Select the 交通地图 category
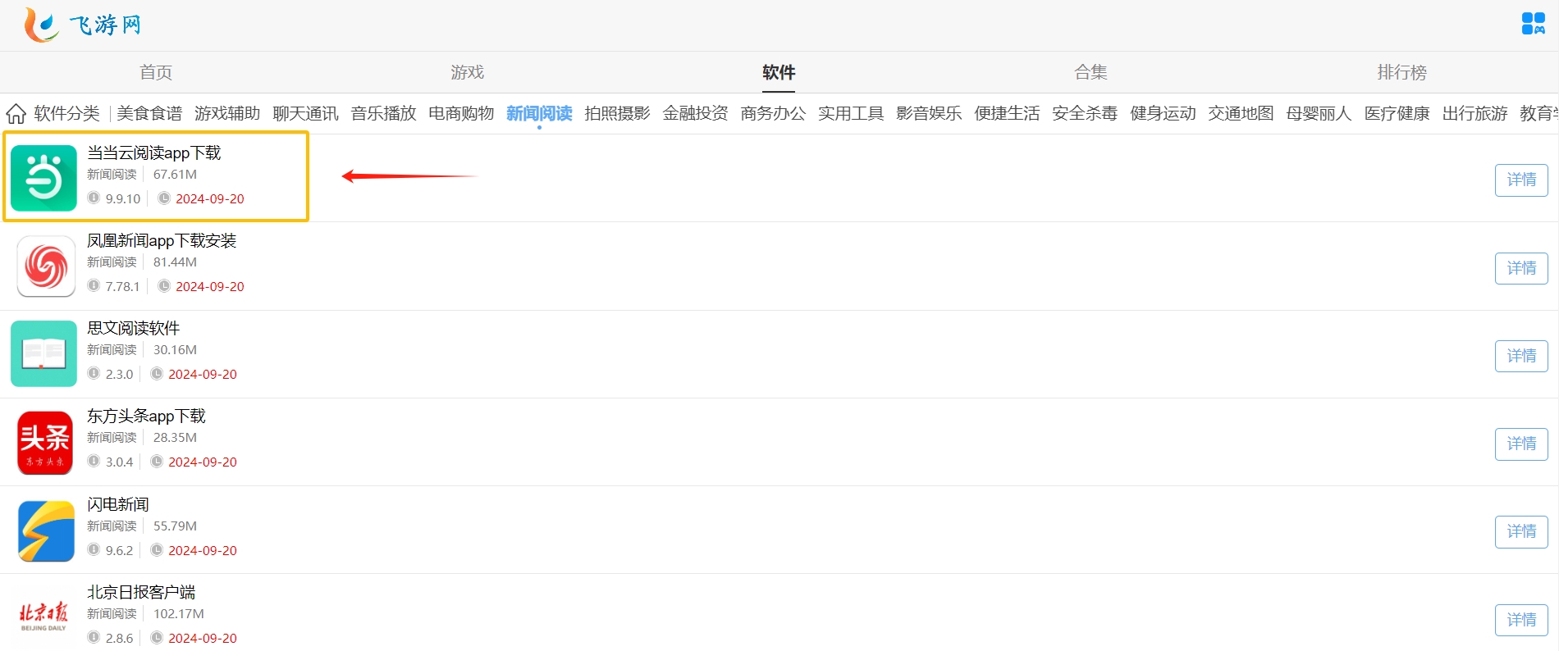The height and width of the screenshot is (651, 1559). tap(1241, 113)
